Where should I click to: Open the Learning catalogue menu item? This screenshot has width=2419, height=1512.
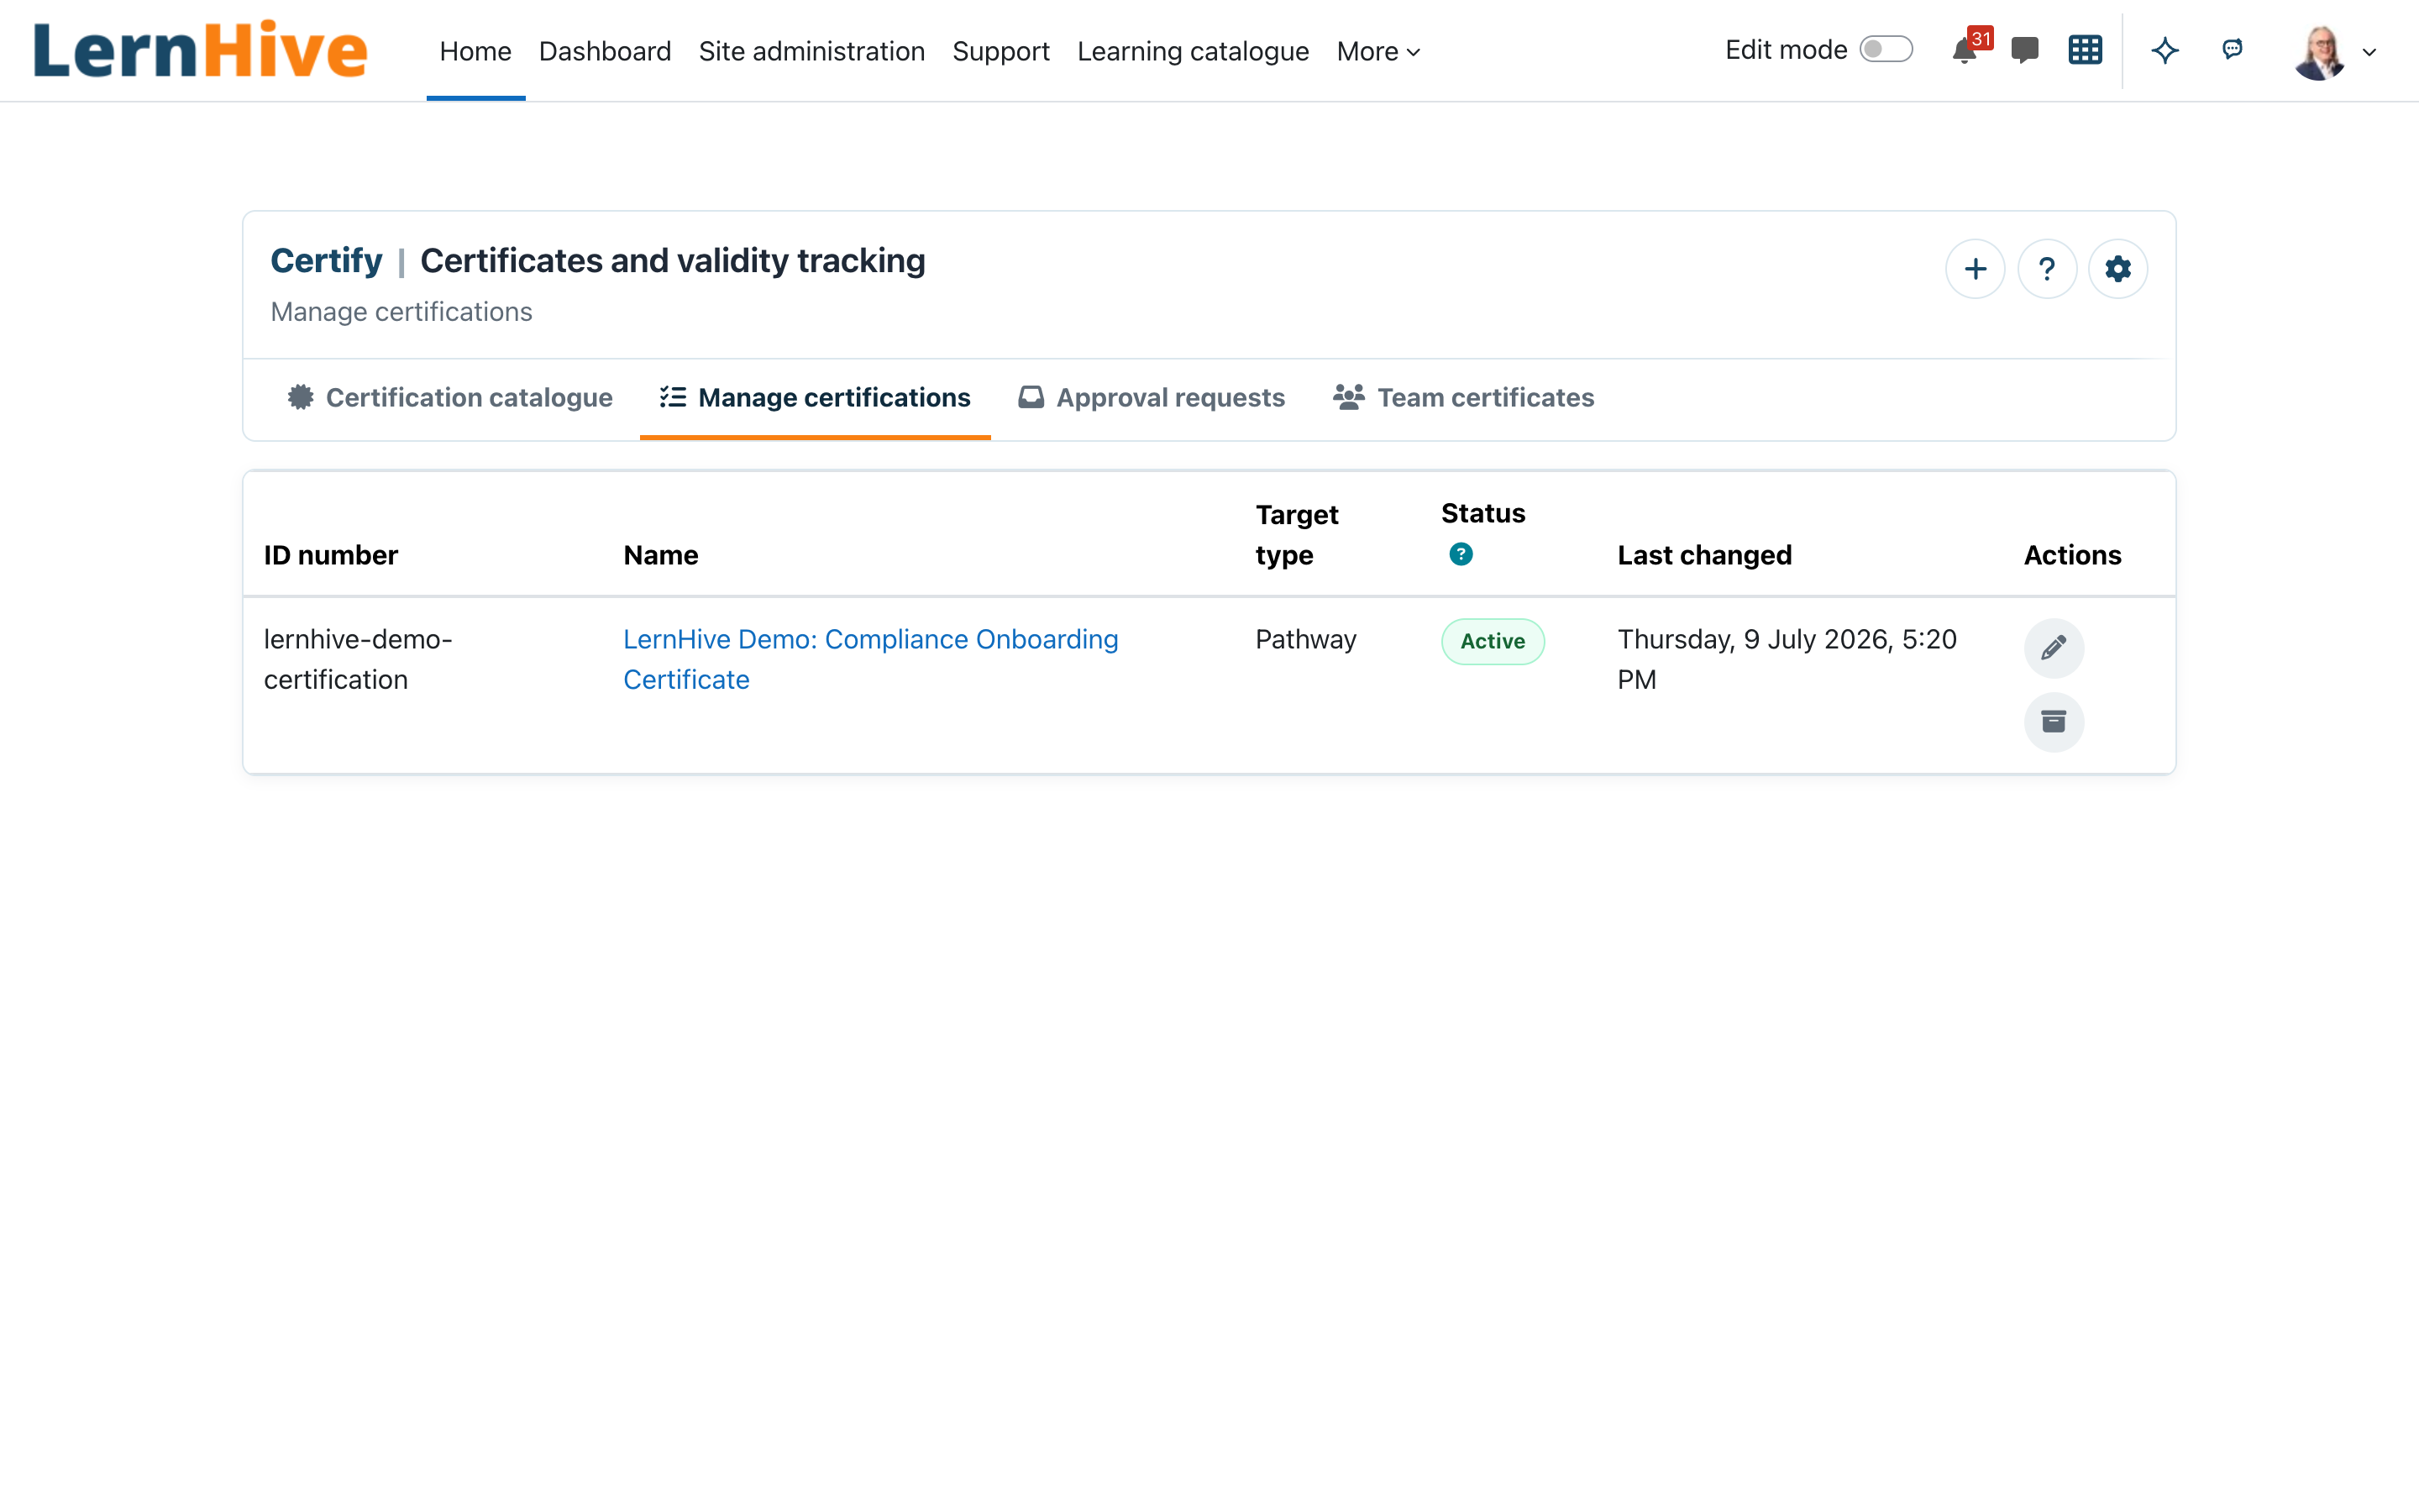tap(1193, 51)
